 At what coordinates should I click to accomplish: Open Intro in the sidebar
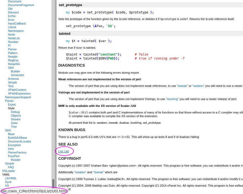(11, 149)
